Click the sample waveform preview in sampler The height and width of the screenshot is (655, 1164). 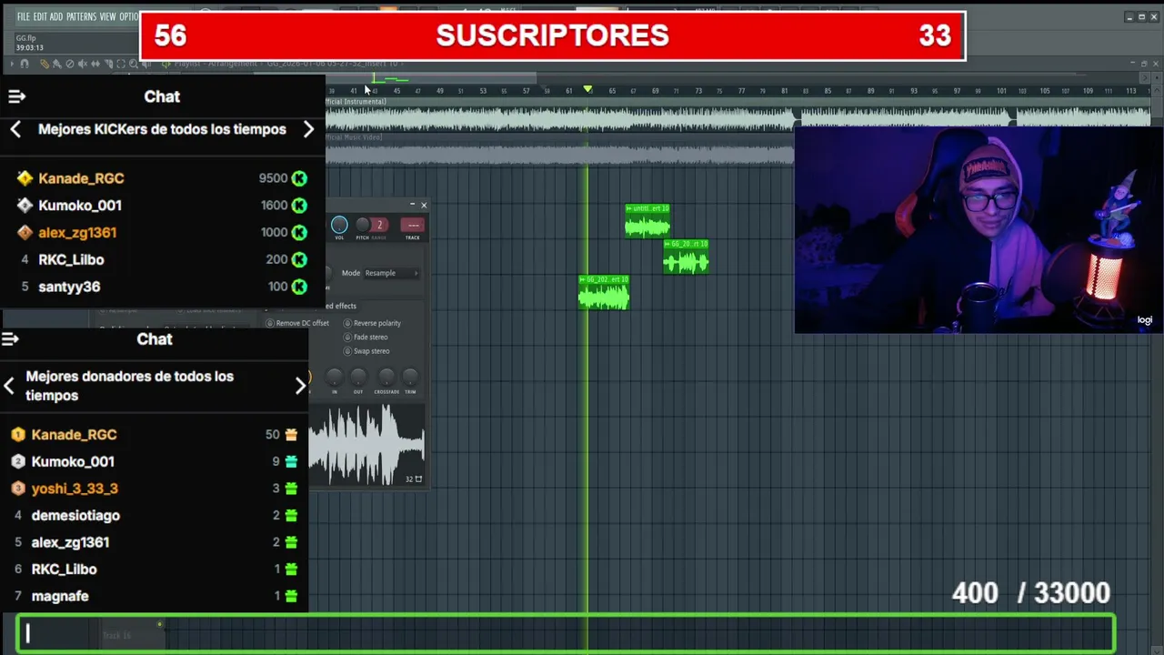click(366, 445)
